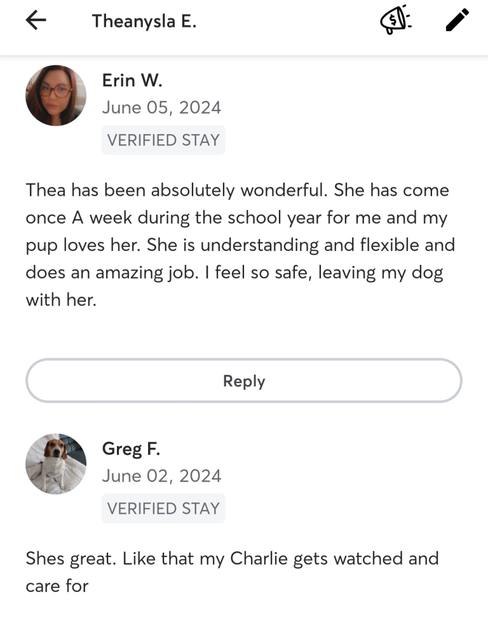Tap Erin's VERIFIED STAY badge
The height and width of the screenshot is (618, 488).
point(163,140)
